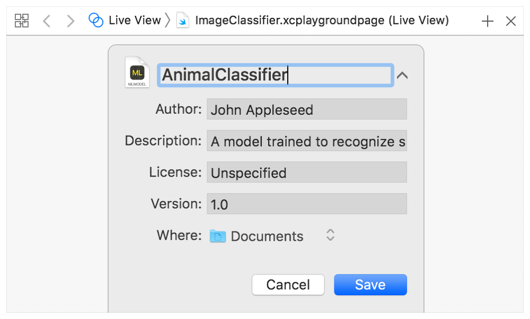The height and width of the screenshot is (319, 530).
Task: Click the Live View overlapping circles icon
Action: coord(96,21)
